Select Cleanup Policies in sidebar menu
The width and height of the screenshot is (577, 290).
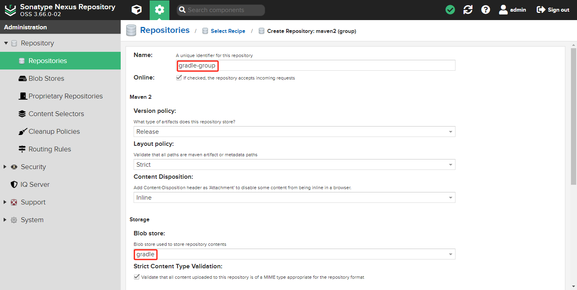54,131
